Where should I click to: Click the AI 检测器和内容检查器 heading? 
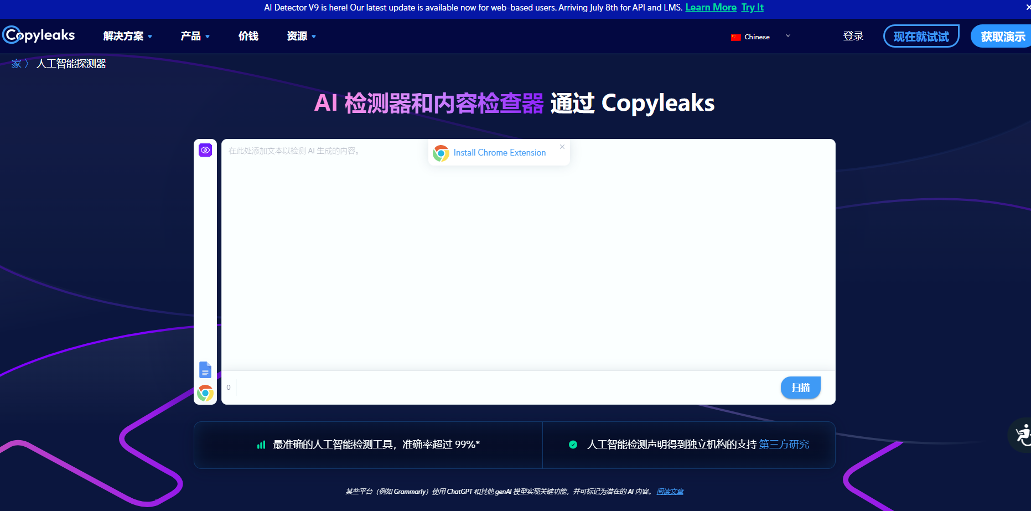(x=429, y=103)
